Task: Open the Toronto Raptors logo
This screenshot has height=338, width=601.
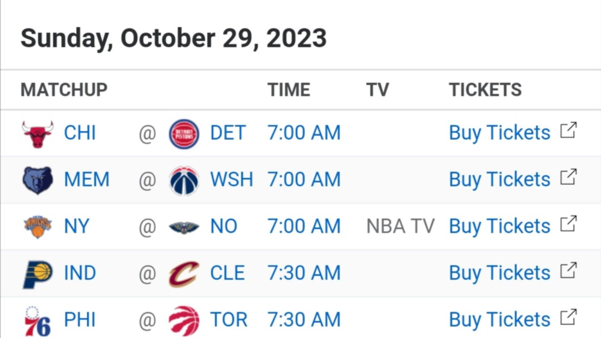Action: coord(184,321)
